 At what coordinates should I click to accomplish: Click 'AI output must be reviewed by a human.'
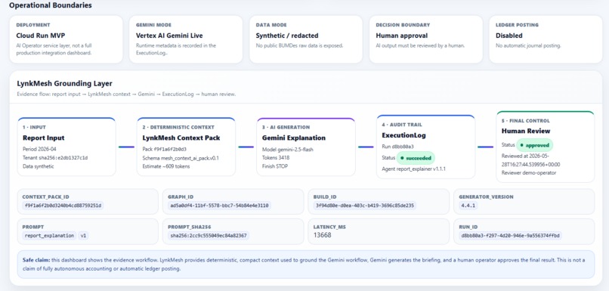pyautogui.click(x=420, y=45)
